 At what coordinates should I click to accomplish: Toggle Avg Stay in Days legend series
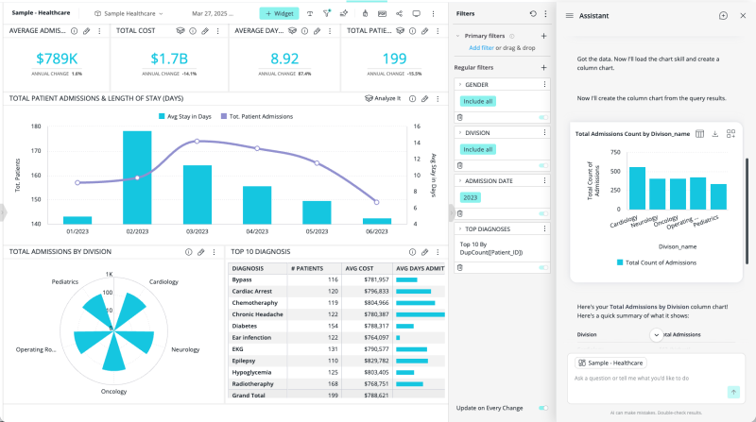coord(185,116)
